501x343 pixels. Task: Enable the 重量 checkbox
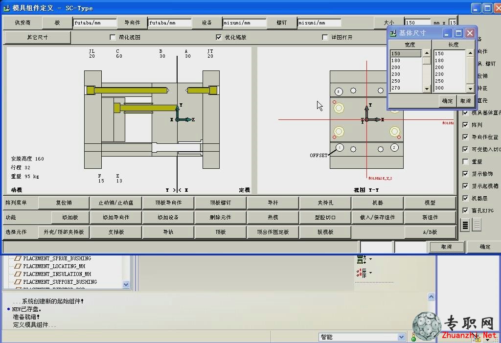point(466,162)
